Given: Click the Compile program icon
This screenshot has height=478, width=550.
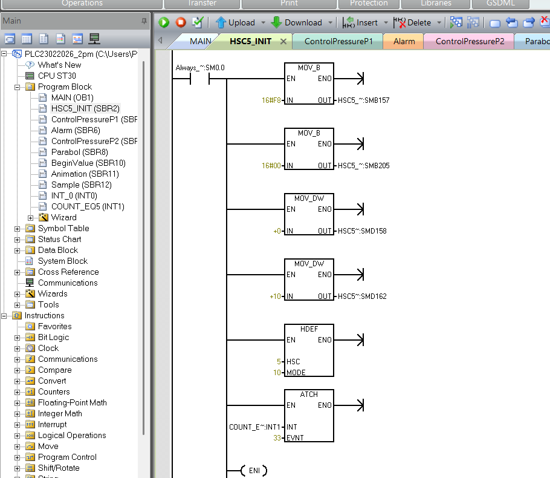Looking at the screenshot, I should pos(198,22).
